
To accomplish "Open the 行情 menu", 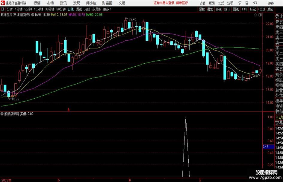I will (x=37, y=3).
